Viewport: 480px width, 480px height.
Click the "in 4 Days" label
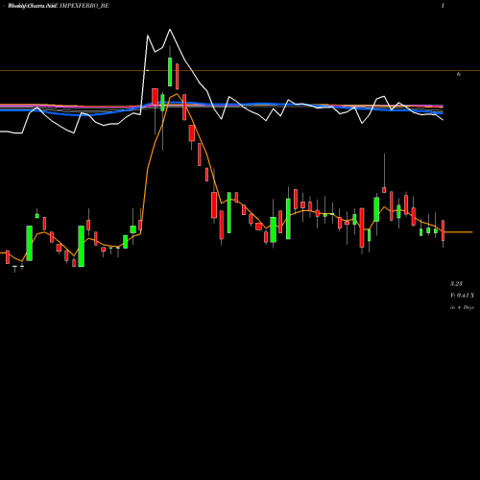coord(462,307)
